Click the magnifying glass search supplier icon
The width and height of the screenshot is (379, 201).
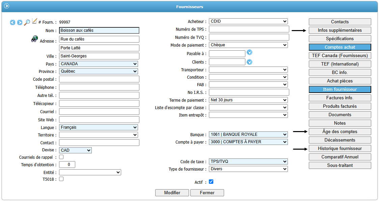click(x=27, y=22)
